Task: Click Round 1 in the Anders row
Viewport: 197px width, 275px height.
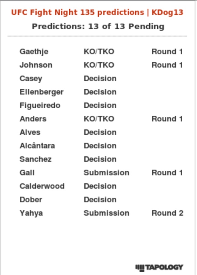Action: (x=167, y=119)
